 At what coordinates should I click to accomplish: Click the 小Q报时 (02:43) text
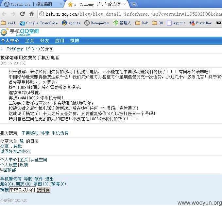[14, 200]
